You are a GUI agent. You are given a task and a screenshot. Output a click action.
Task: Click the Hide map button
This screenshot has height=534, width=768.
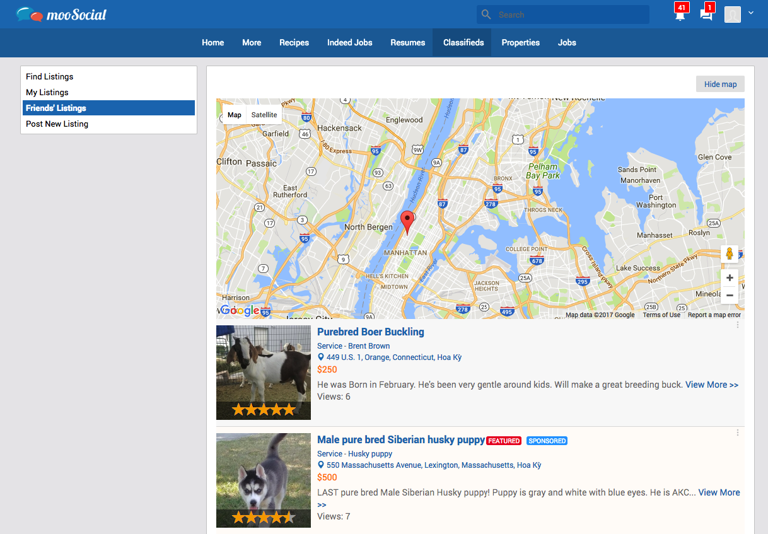pyautogui.click(x=720, y=84)
